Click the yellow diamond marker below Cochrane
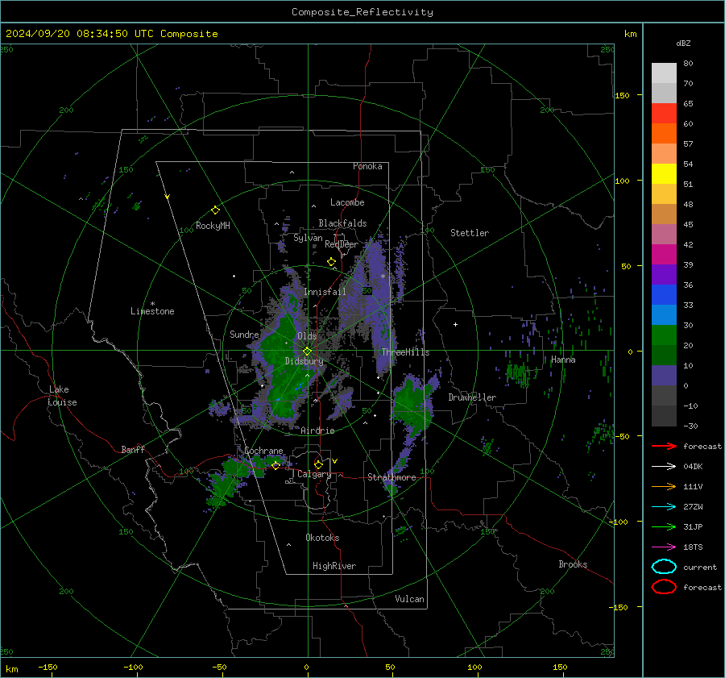Screen dimensions: 725x678 pos(275,466)
